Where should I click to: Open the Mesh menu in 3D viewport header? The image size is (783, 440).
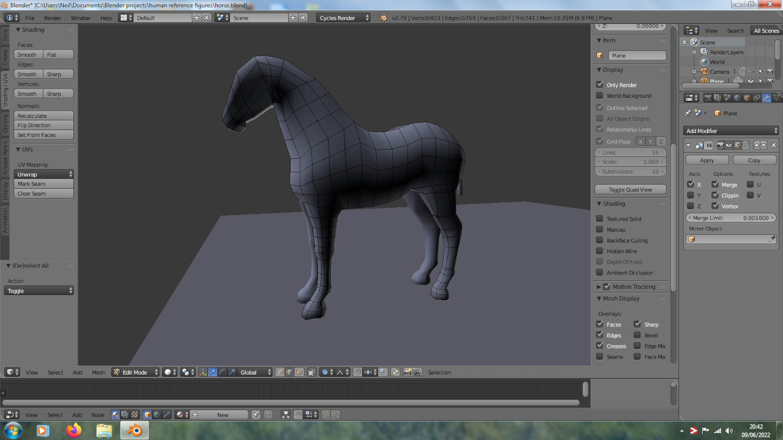98,372
